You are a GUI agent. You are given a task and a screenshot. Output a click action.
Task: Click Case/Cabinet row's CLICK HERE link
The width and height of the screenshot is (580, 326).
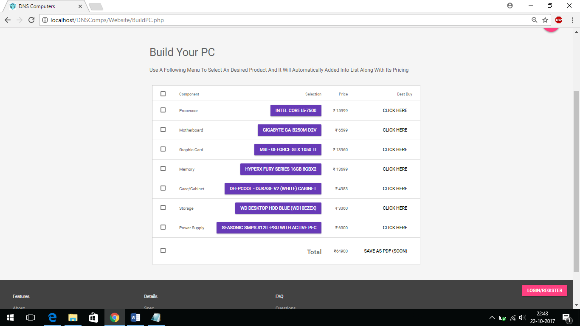(395, 188)
